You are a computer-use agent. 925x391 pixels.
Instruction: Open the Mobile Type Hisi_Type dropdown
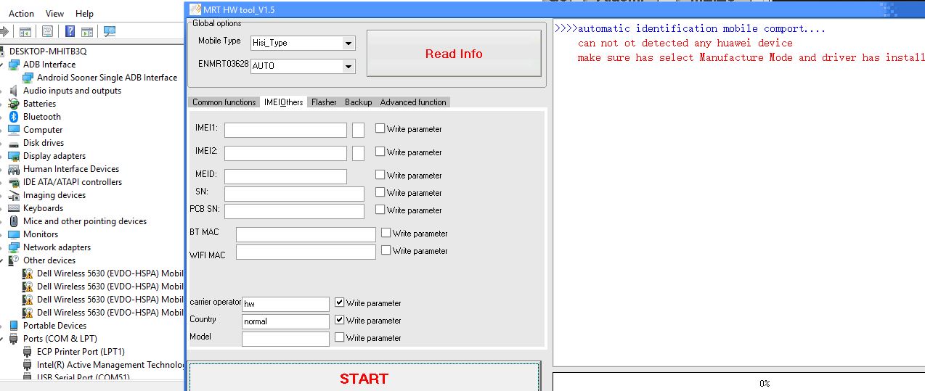[349, 43]
